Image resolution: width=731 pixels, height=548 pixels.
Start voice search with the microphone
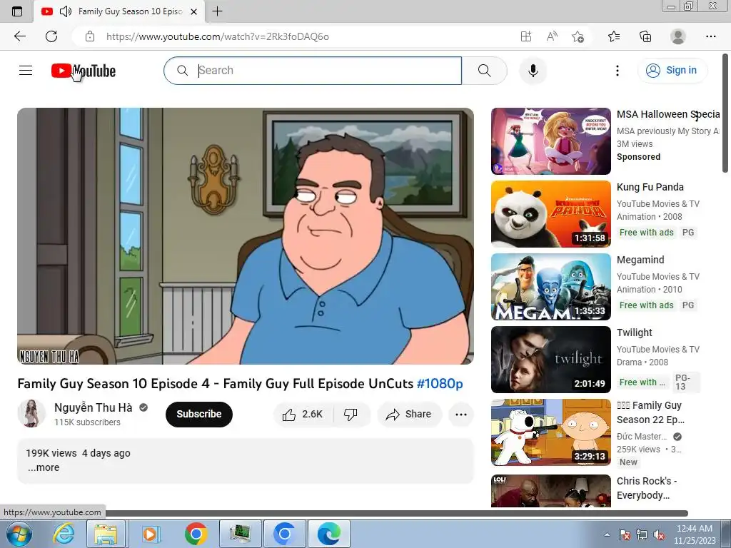pos(533,71)
